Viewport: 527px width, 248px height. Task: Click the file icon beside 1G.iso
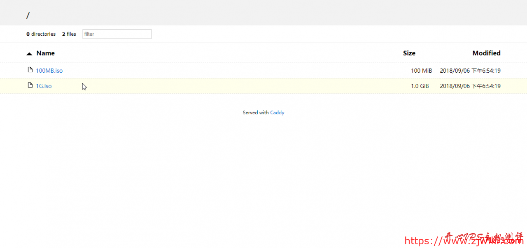[30, 85]
